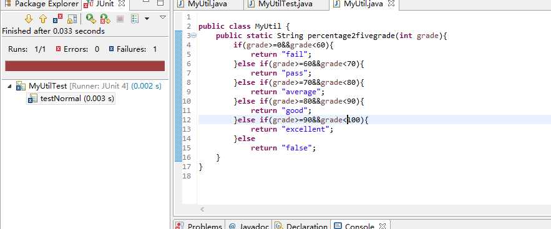The width and height of the screenshot is (551, 229).
Task: Click the final else keyword line 14
Action: pyautogui.click(x=246, y=139)
